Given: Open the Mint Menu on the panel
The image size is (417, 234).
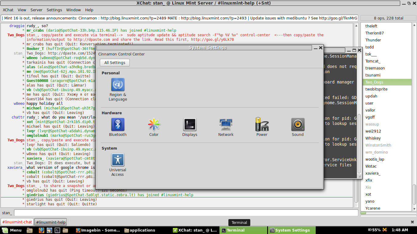Looking at the screenshot, I should tap(13, 230).
